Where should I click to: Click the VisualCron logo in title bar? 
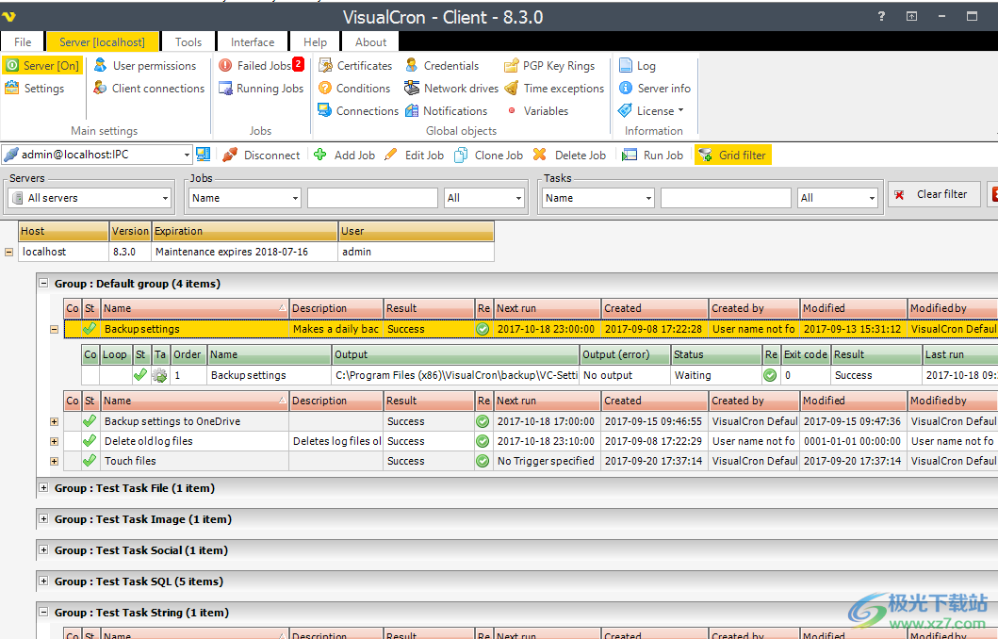[8, 17]
